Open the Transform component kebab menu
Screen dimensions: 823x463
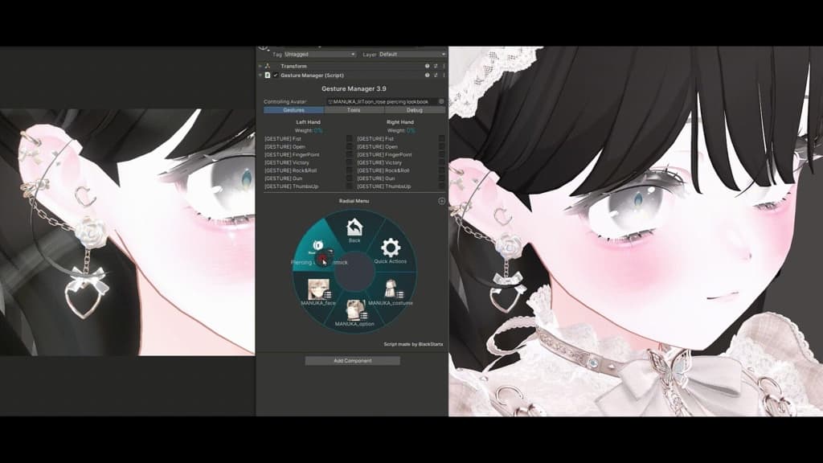click(x=444, y=66)
